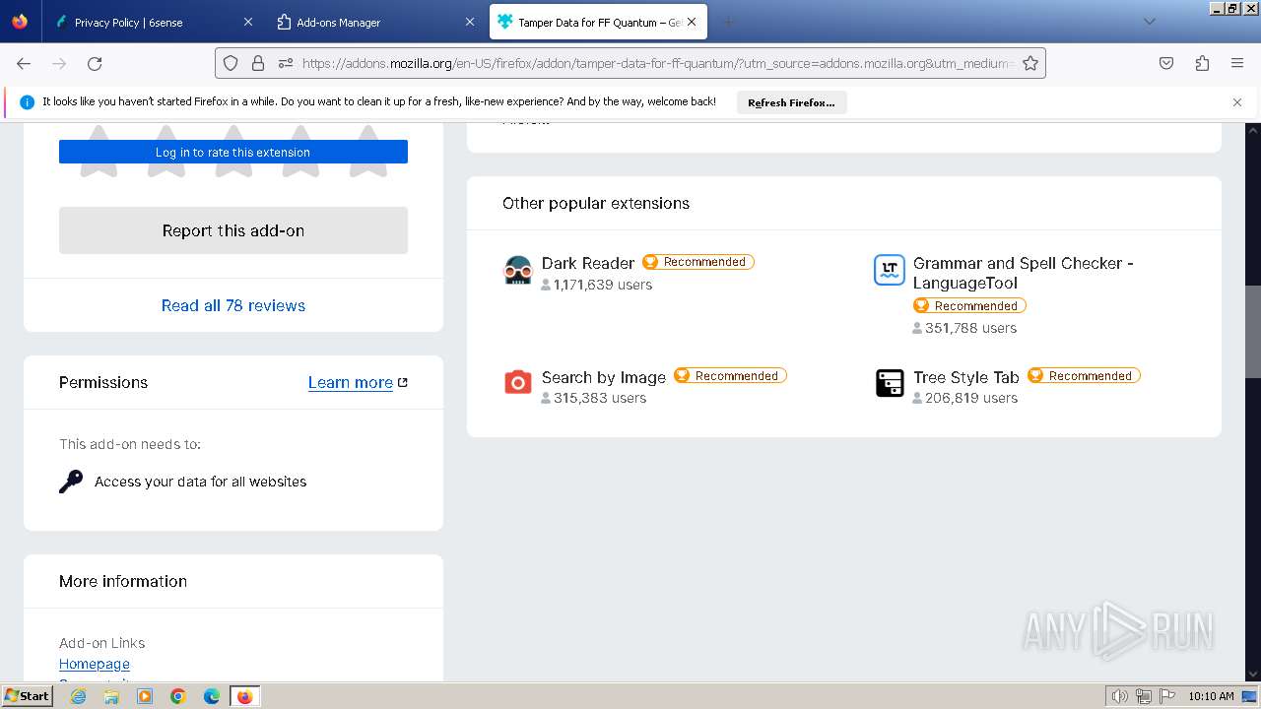The image size is (1261, 709).
Task: Dismiss the refresh Firefox notification bar
Action: (1237, 102)
